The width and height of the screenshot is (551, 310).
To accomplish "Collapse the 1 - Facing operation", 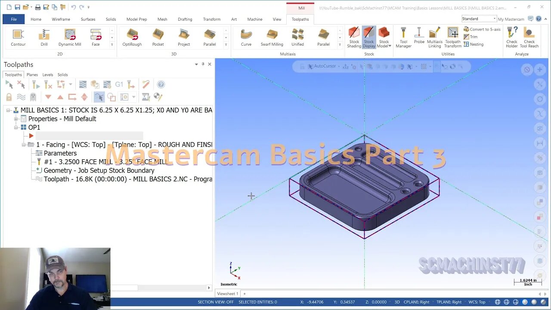I will (24, 145).
